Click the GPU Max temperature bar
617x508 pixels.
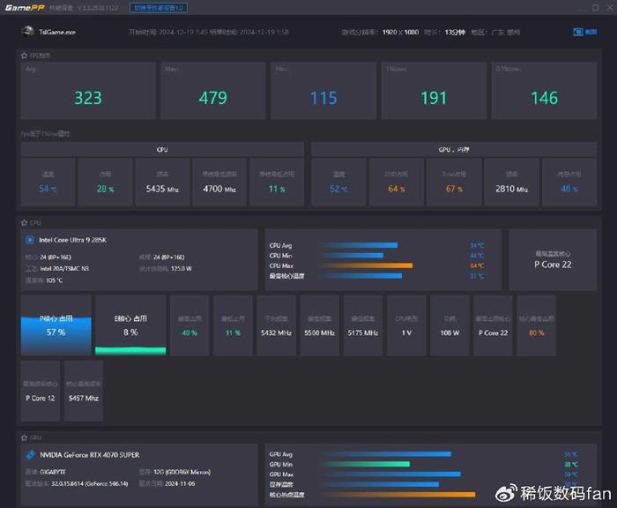pos(391,474)
